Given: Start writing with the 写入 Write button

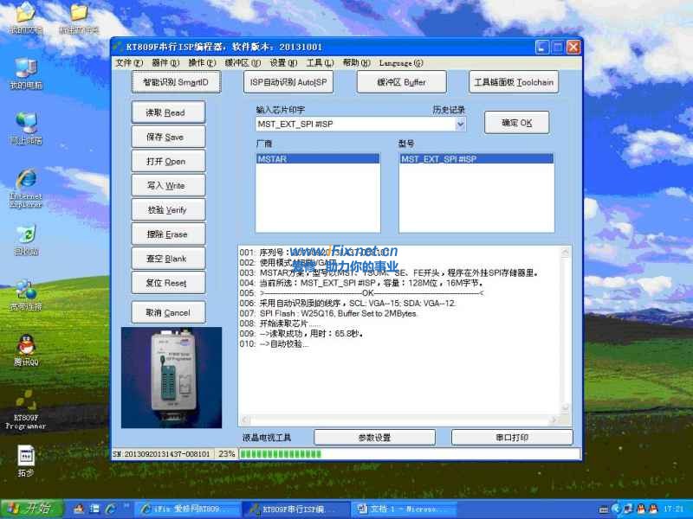Looking at the screenshot, I should tap(167, 185).
